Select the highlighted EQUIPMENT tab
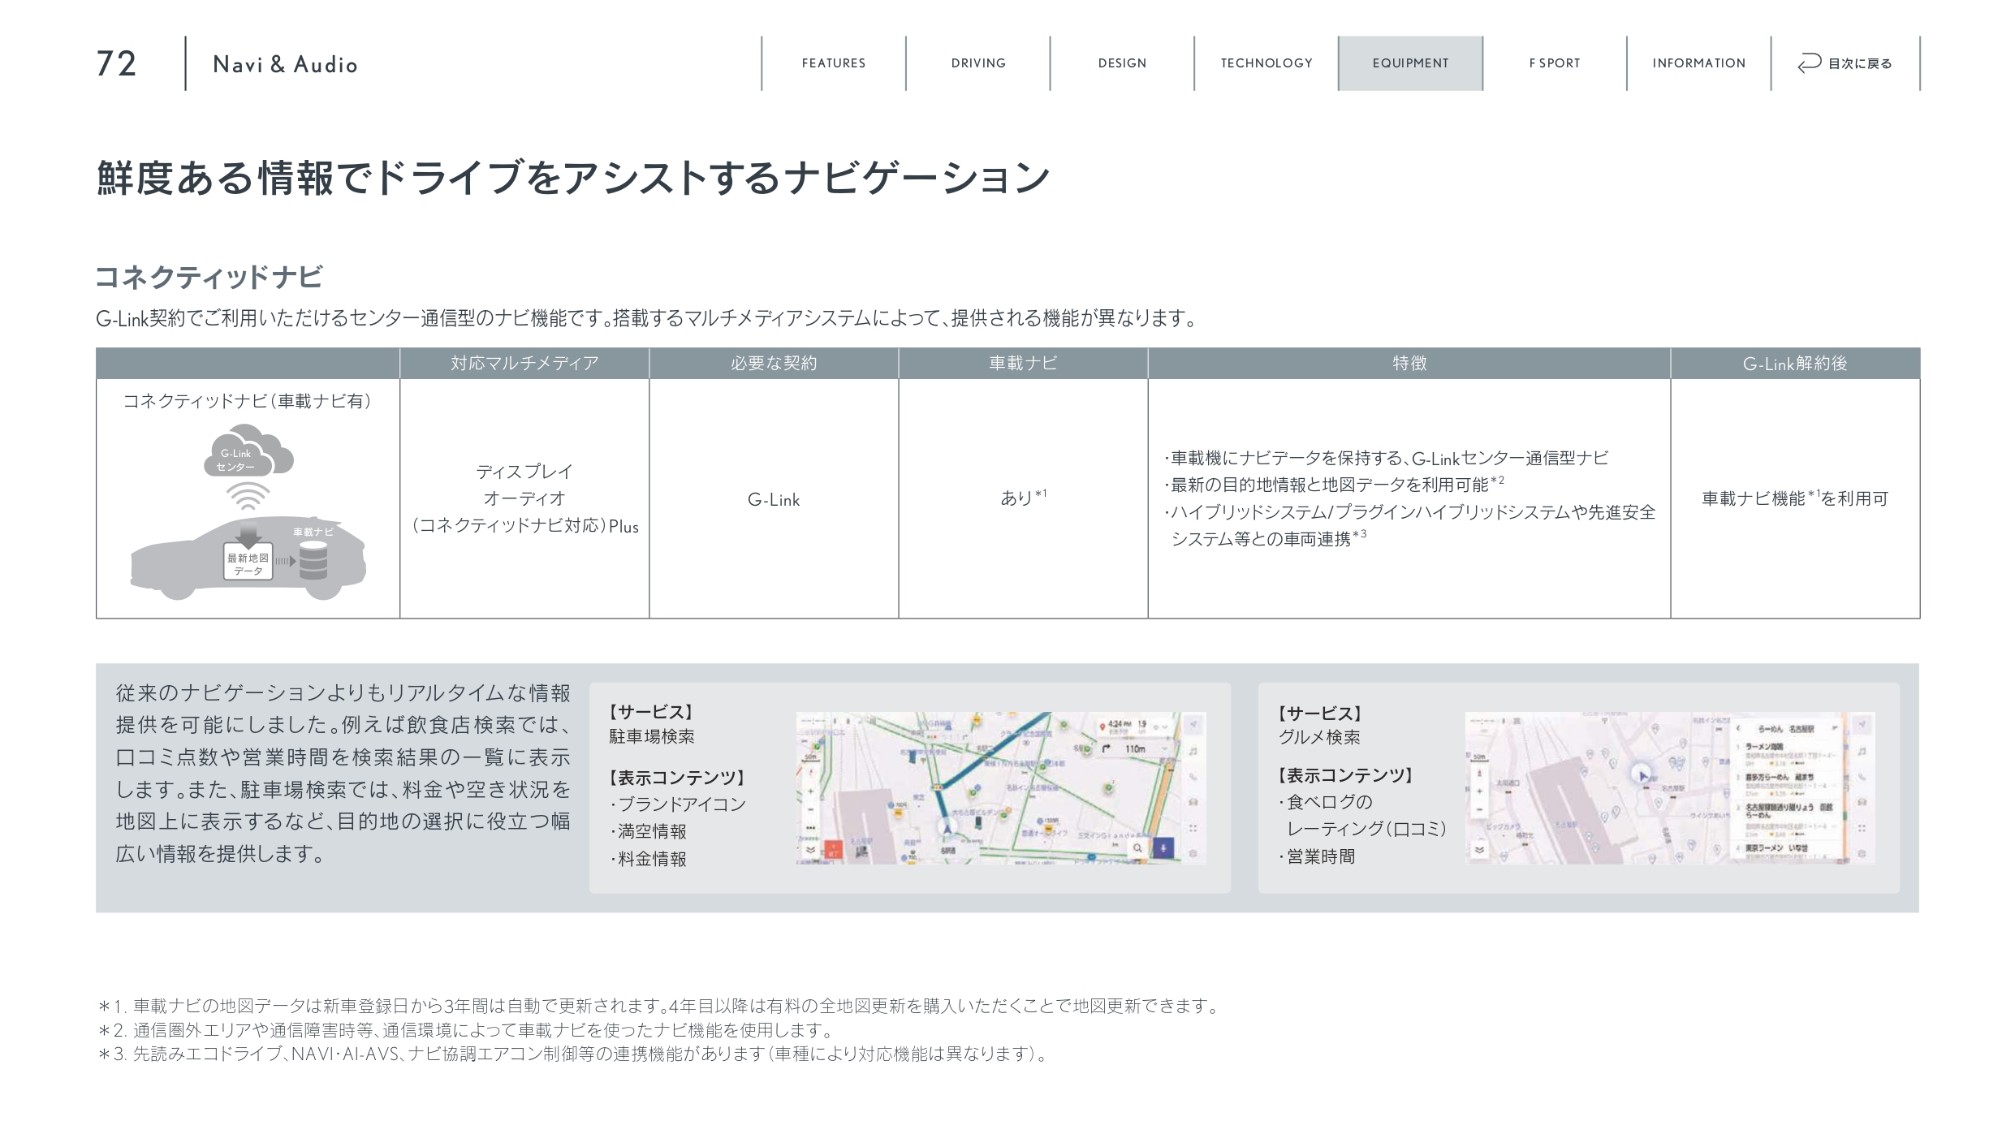The height and width of the screenshot is (1134, 2015). [x=1410, y=63]
